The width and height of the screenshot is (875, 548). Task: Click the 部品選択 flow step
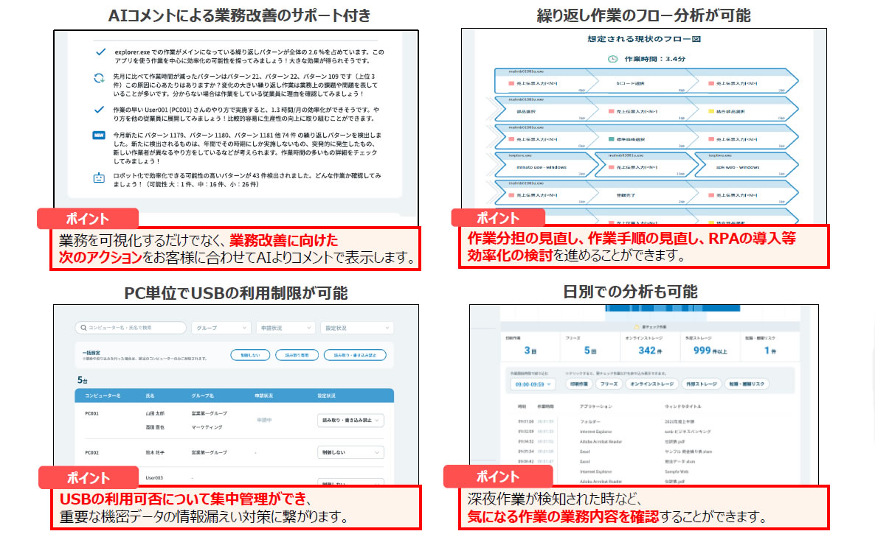526,111
